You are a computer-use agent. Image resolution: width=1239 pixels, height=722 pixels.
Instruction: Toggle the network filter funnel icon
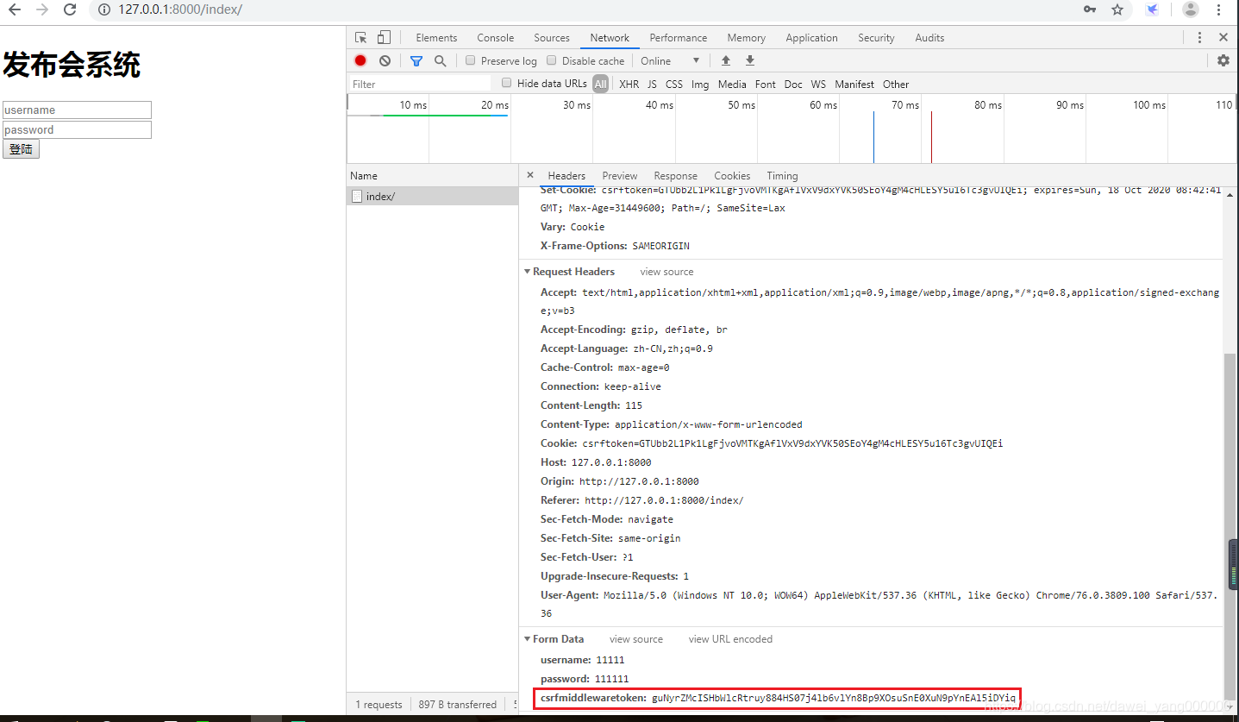point(416,60)
